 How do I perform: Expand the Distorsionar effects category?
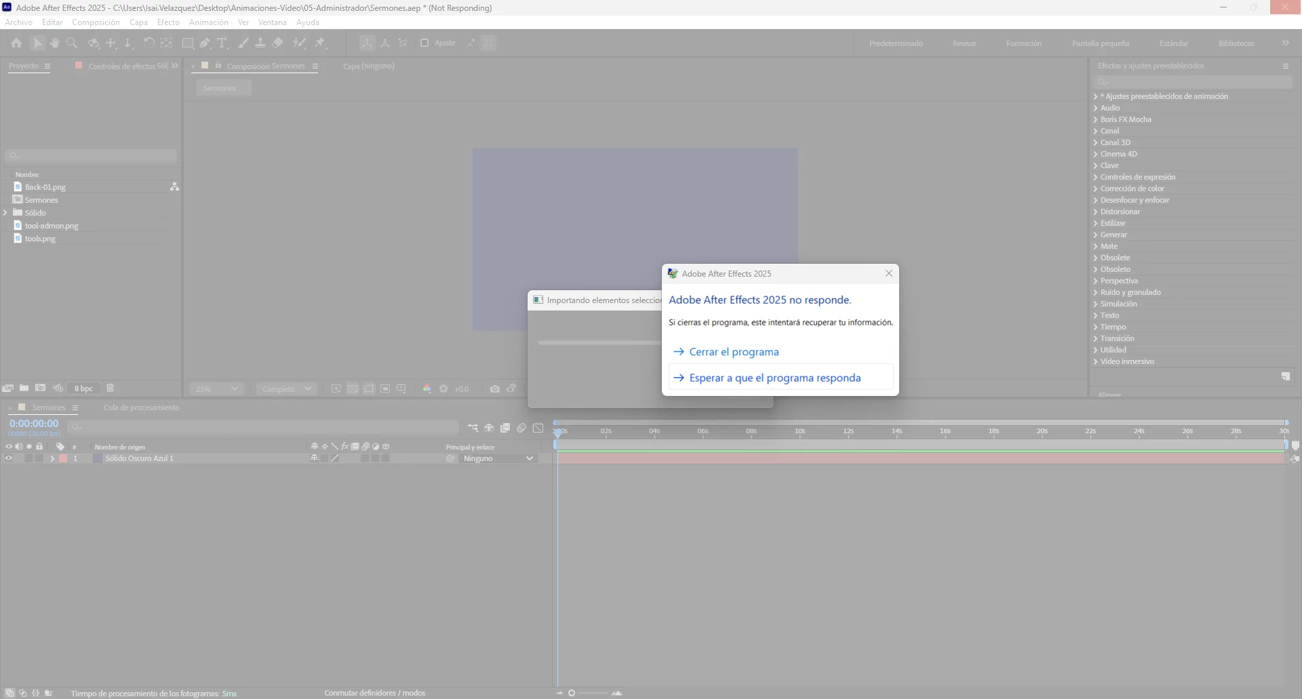coord(1095,212)
